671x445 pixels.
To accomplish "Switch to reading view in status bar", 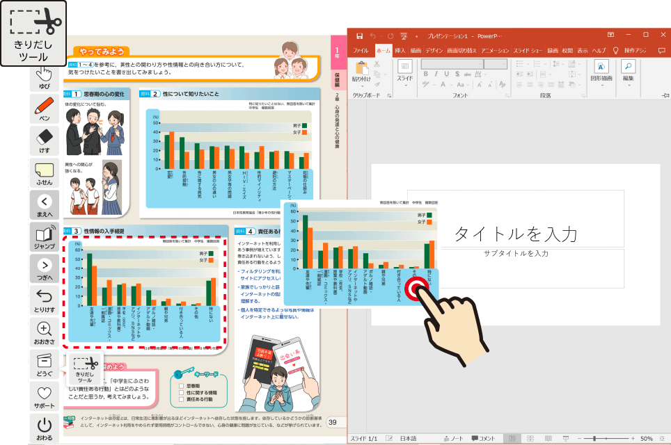I will point(548,439).
